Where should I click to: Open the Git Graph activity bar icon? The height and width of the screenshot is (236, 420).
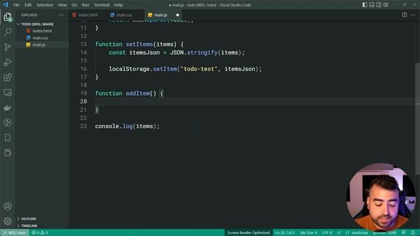[x=7, y=123]
